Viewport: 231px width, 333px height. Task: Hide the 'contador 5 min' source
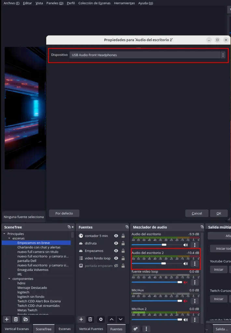point(116,236)
